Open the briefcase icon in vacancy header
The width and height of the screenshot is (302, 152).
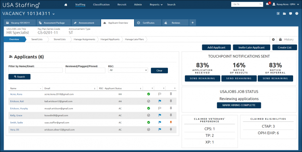(284, 13)
